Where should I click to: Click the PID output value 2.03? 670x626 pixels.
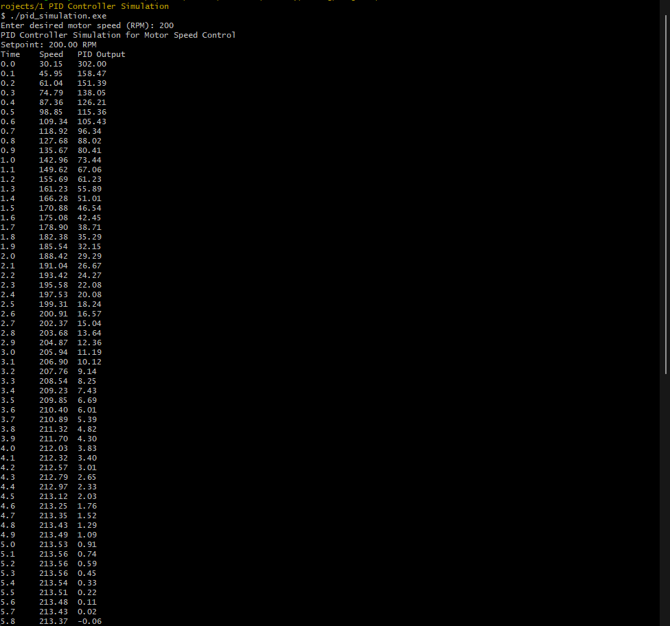pyautogui.click(x=86, y=496)
